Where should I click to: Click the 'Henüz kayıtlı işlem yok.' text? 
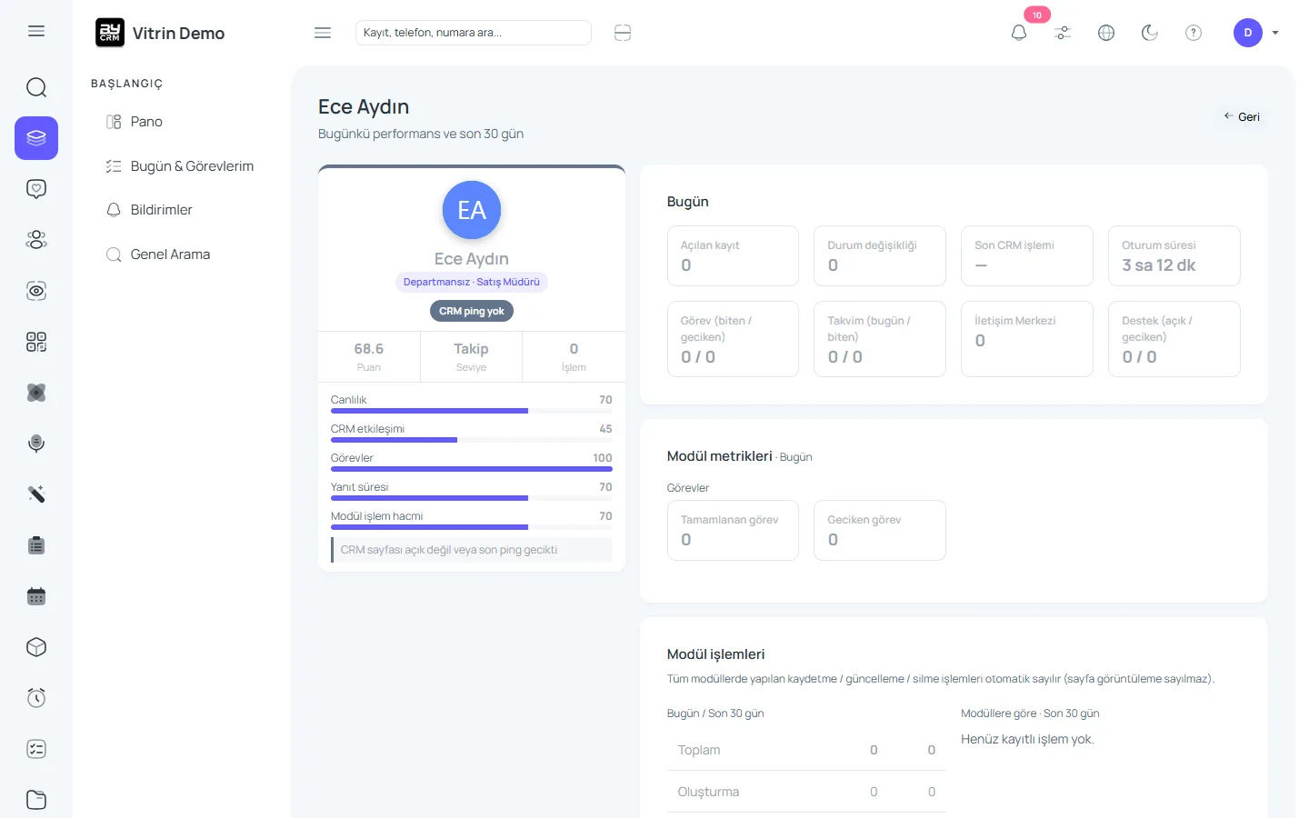click(1027, 739)
